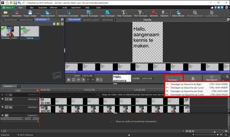This screenshot has width=230, height=137.
Task: Click the Toevoegen button
Action: [172, 78]
